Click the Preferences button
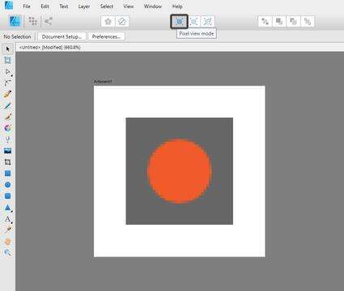 (x=106, y=36)
